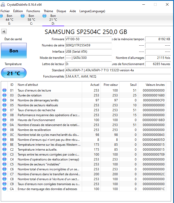Click blue orb beside attribute 09 hours
The width and height of the screenshot is (174, 203).
pyautogui.click(x=4, y=120)
